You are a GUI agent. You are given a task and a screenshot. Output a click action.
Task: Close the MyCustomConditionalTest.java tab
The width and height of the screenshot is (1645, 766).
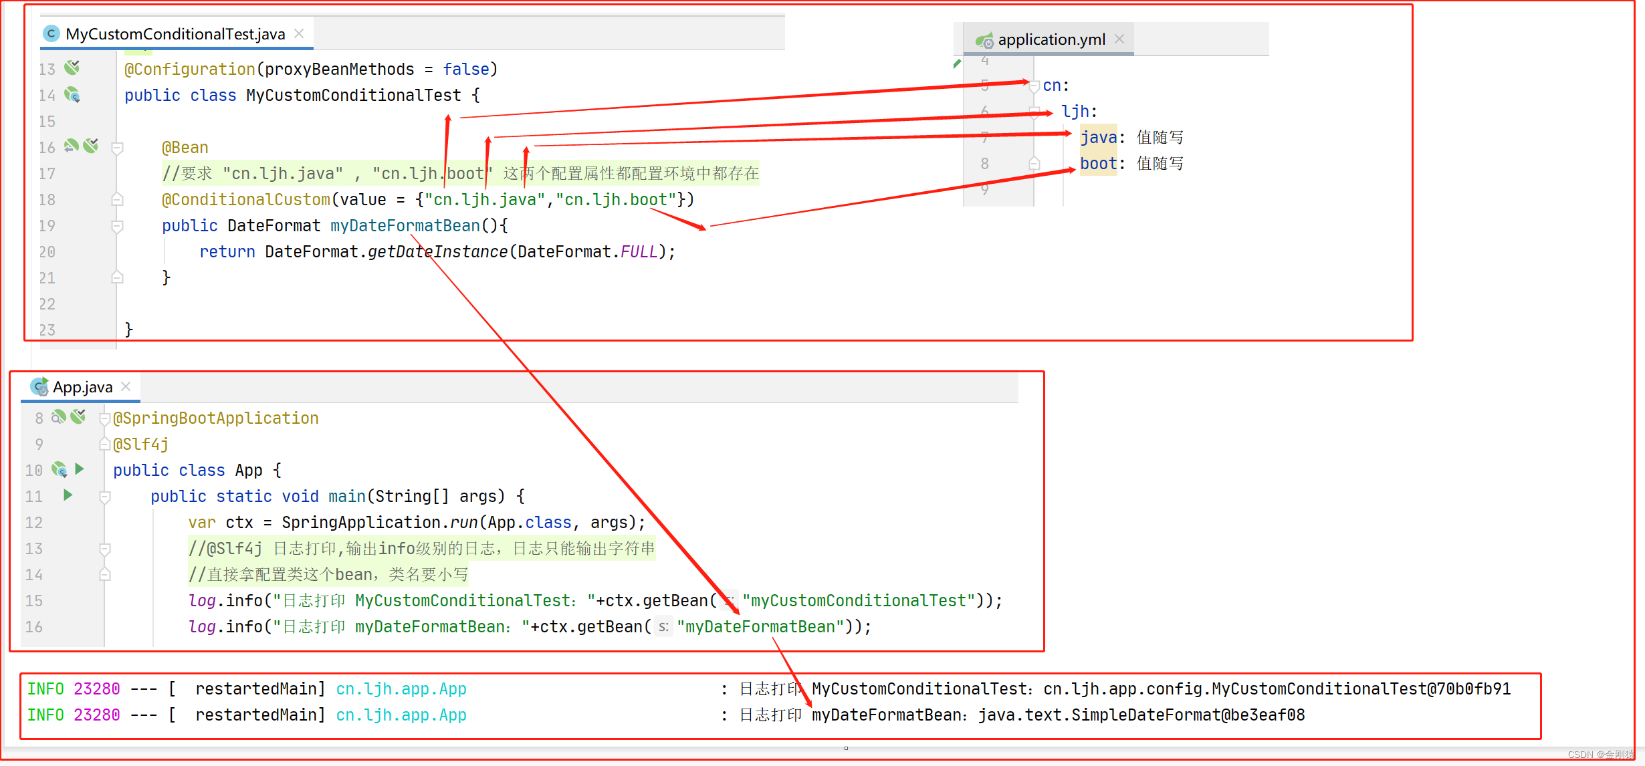click(x=299, y=33)
